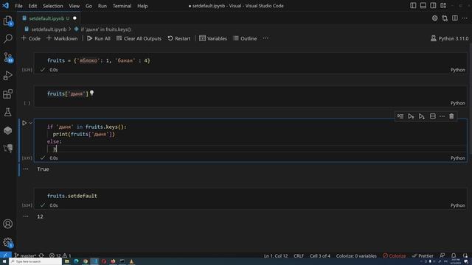Open cell toolbar More Actions ellipsis
Screen dimensions: 472x265
(442, 116)
